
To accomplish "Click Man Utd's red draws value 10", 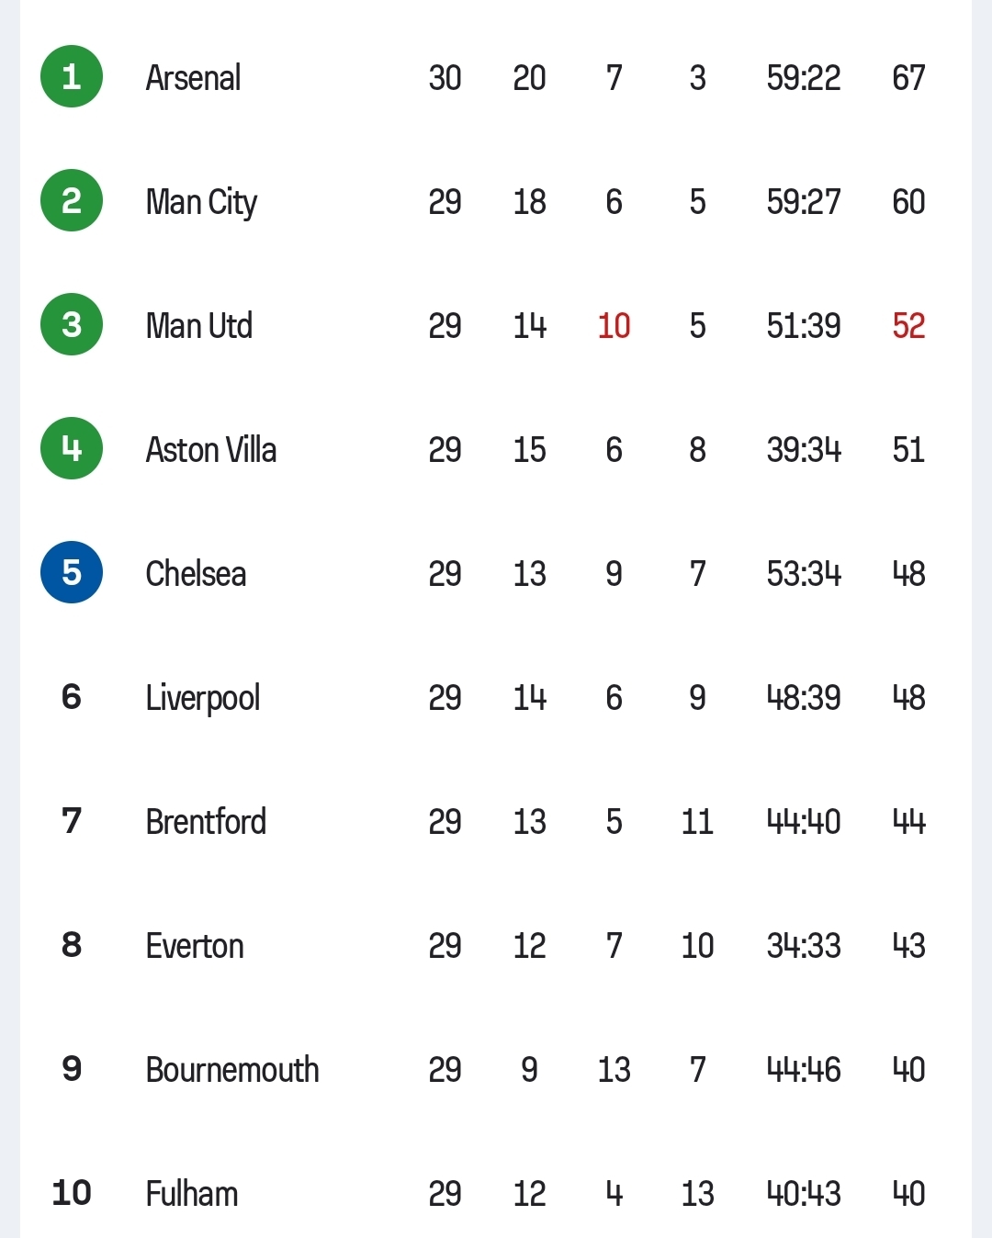I will pyautogui.click(x=614, y=326).
